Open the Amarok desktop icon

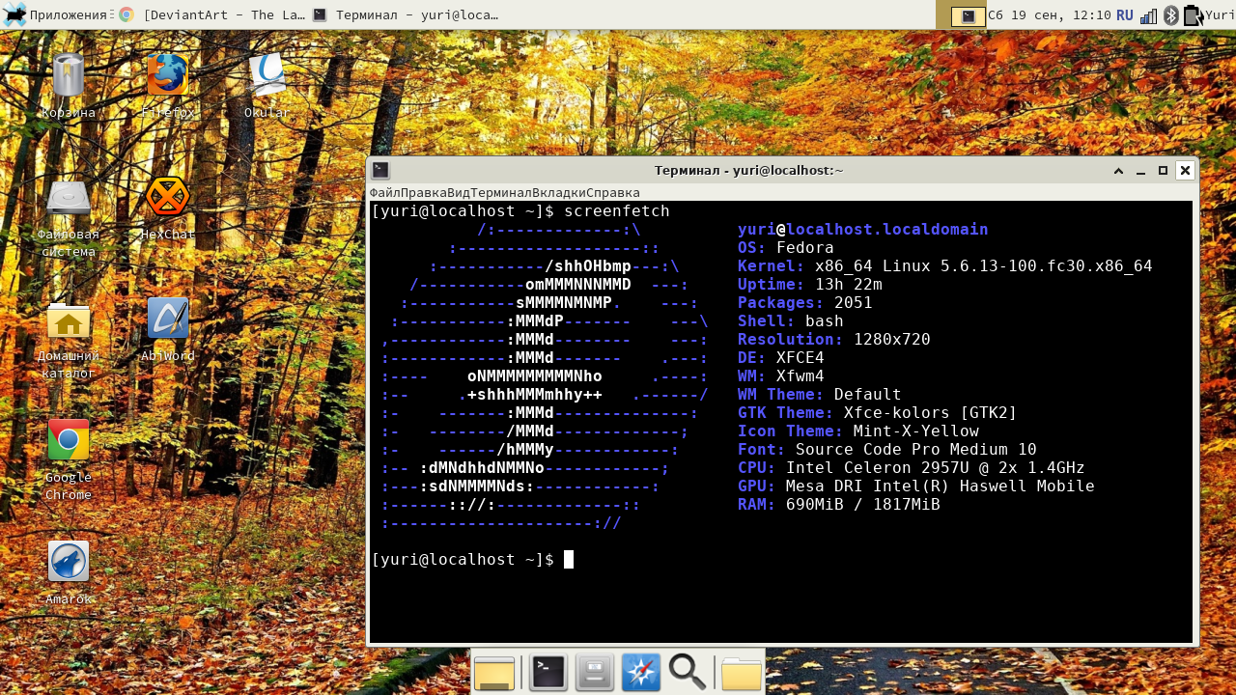[69, 561]
